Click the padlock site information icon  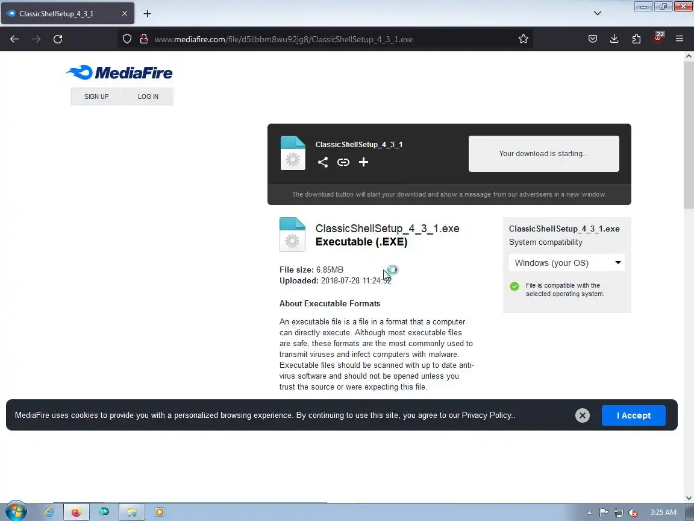144,39
